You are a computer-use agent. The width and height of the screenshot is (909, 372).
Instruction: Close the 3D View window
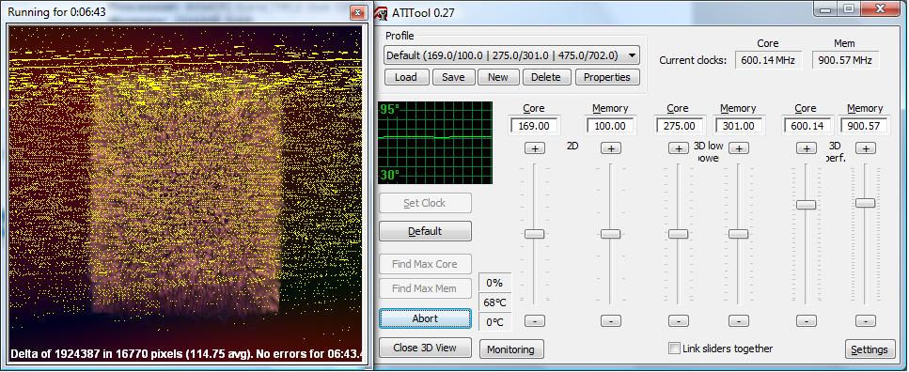click(x=425, y=348)
